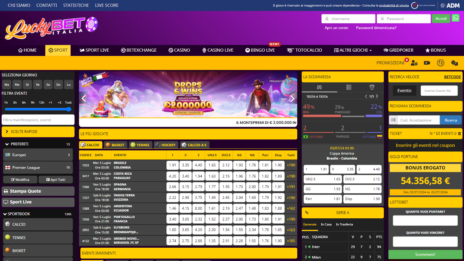Click the blue Ricerca button

451,120
